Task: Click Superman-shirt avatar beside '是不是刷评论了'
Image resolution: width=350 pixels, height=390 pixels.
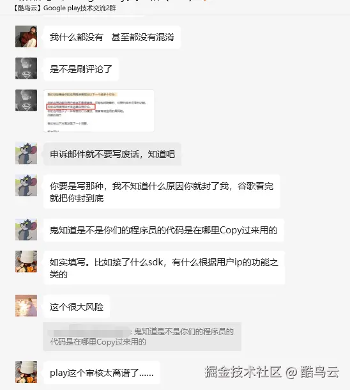Action: click(x=26, y=68)
